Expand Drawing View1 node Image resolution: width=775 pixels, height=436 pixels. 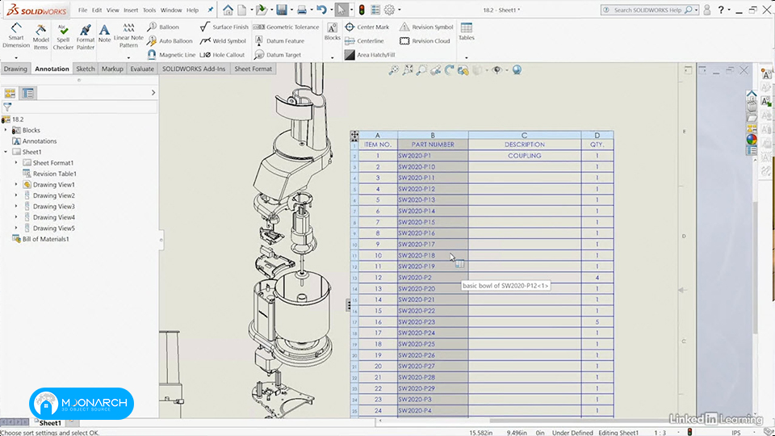click(x=16, y=184)
